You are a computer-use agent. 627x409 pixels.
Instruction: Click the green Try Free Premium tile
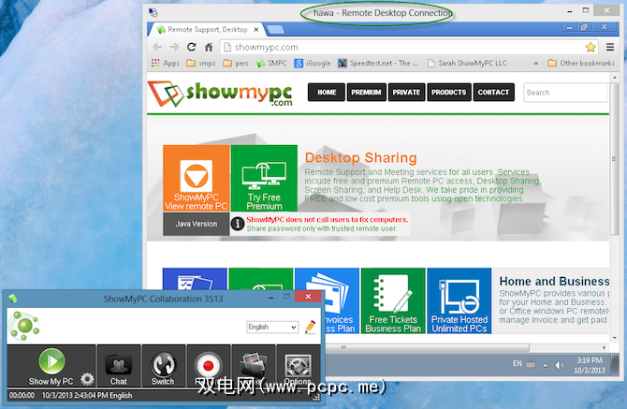tap(264, 179)
